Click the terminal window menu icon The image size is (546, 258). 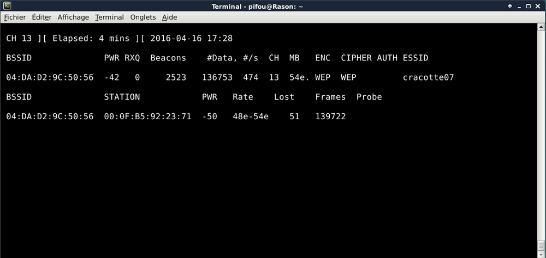7,6
